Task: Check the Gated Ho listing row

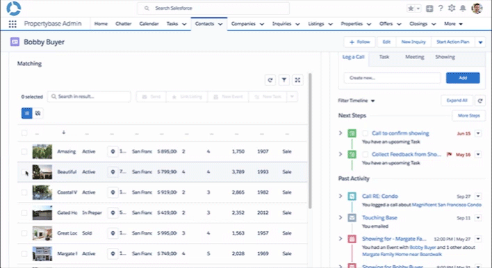Action: tap(24, 212)
